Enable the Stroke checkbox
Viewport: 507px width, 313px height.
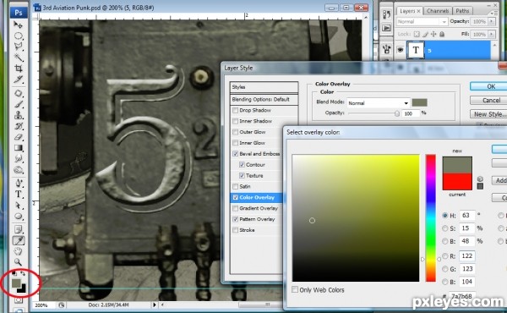[x=236, y=230]
